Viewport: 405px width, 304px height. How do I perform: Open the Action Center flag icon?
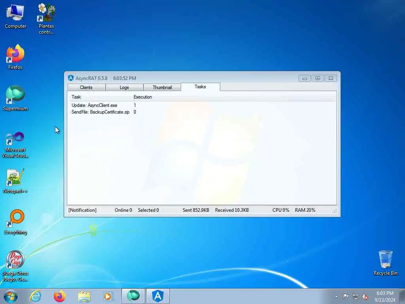[x=346, y=296]
